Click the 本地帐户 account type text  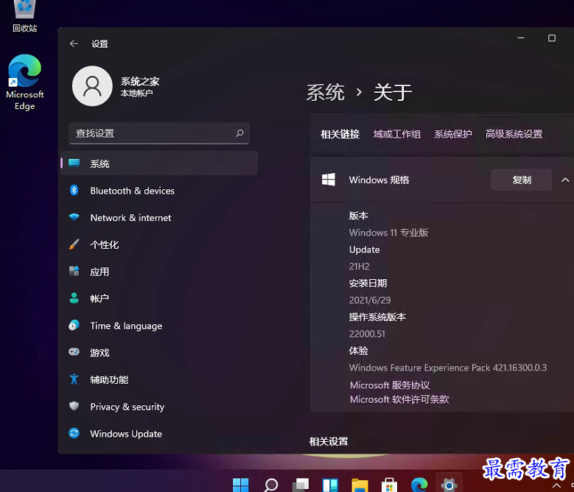click(136, 94)
